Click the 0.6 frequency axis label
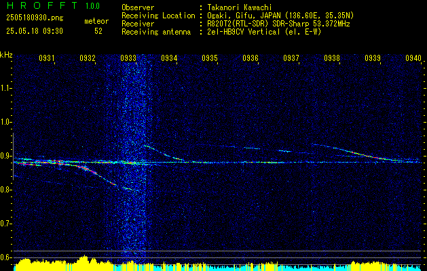Image resolution: width=427 pixels, height=271 pixels. tap(6, 257)
